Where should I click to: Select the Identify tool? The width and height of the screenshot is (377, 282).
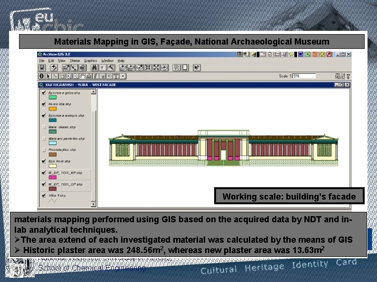point(41,76)
